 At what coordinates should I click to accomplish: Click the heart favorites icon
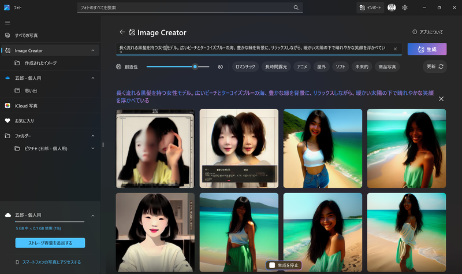coord(8,121)
